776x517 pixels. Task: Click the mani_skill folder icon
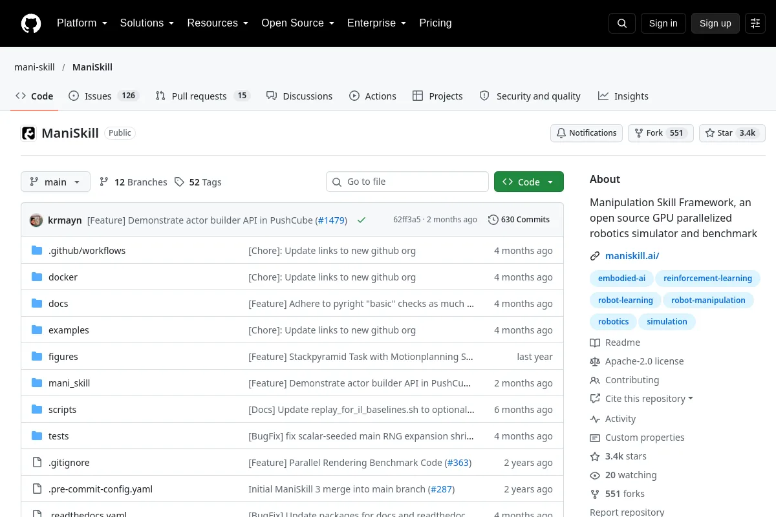[37, 383]
